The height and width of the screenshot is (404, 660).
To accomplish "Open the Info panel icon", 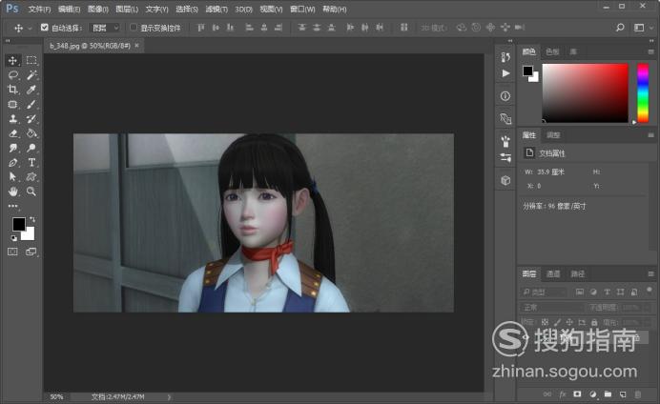I will (x=505, y=96).
